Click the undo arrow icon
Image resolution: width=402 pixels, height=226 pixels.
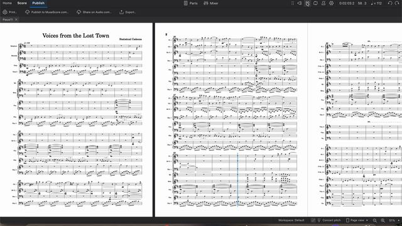[x=390, y=3]
